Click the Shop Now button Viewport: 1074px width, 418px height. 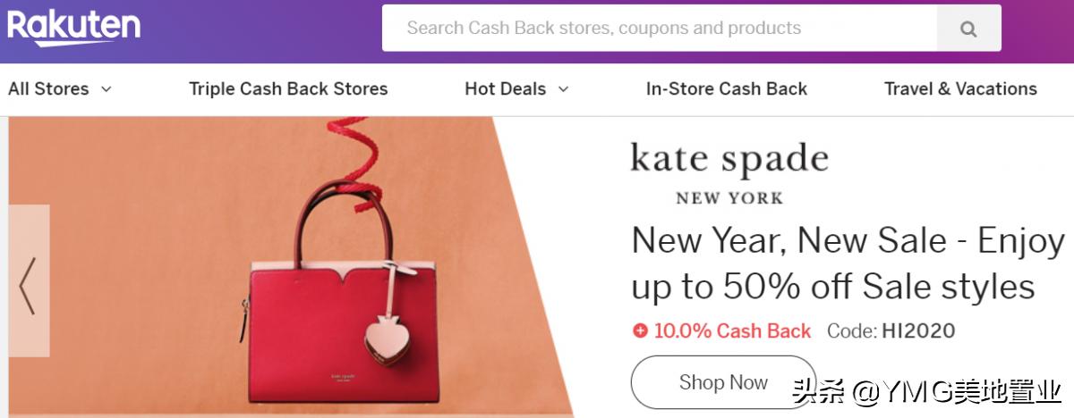[723, 382]
